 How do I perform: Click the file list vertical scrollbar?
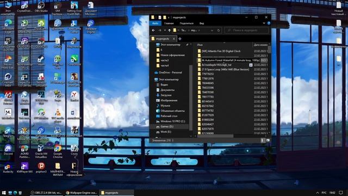[270, 49]
